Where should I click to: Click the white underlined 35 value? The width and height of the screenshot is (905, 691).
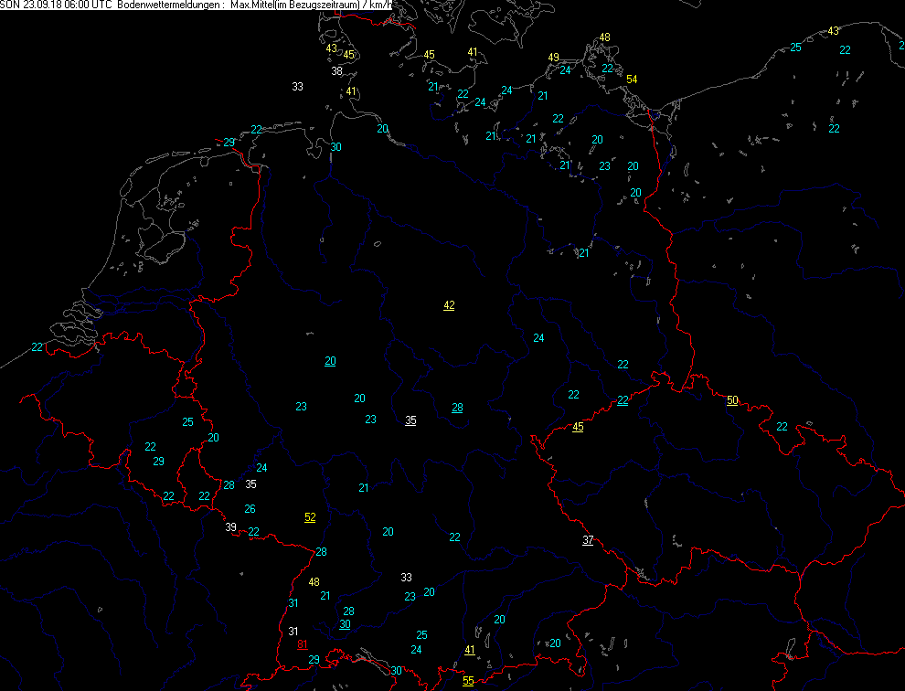pyautogui.click(x=411, y=420)
